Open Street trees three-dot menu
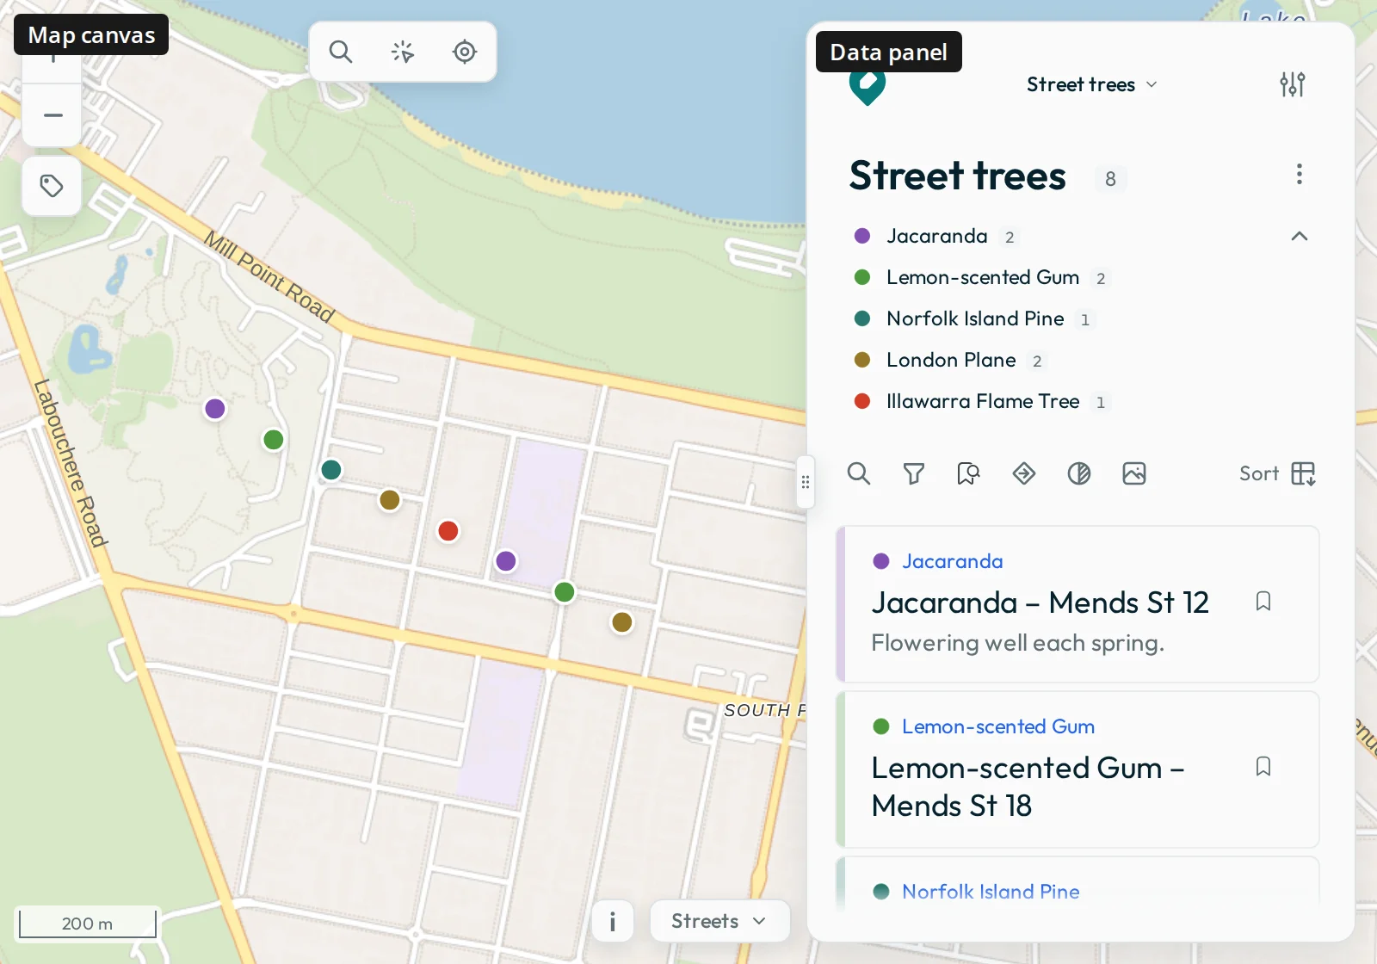The height and width of the screenshot is (964, 1377). (x=1300, y=174)
